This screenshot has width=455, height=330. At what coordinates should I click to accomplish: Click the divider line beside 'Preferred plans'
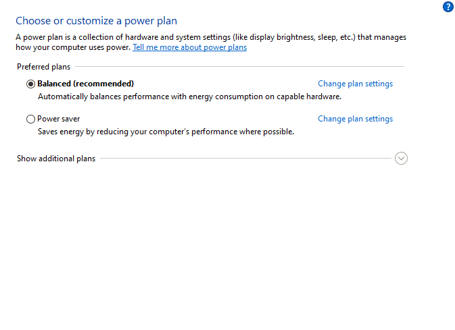click(240, 66)
